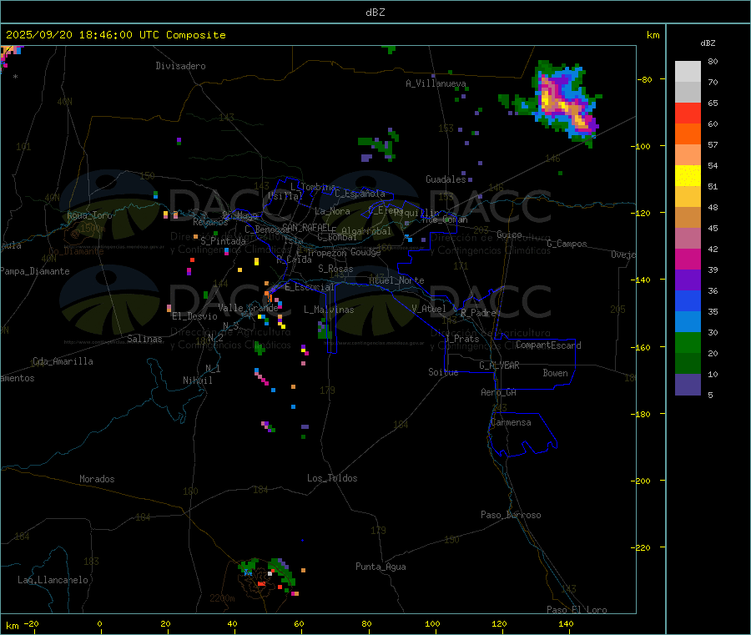This screenshot has width=751, height=635.
Task: Select the 'R_Padre' location label
Action: tap(478, 313)
